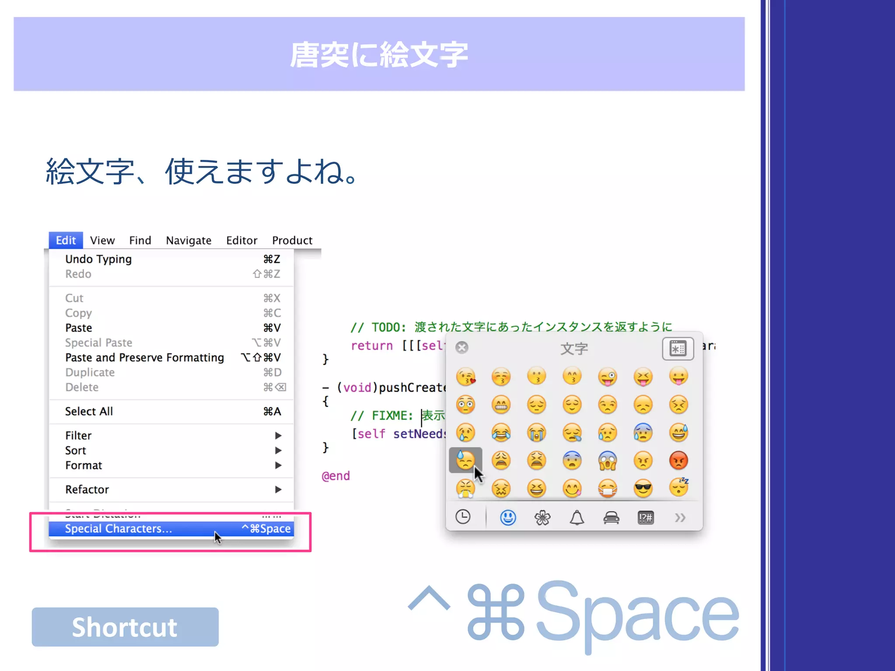Choose Paste and Preserve Formatting
Screen dimensions: 895x671
tap(171, 357)
